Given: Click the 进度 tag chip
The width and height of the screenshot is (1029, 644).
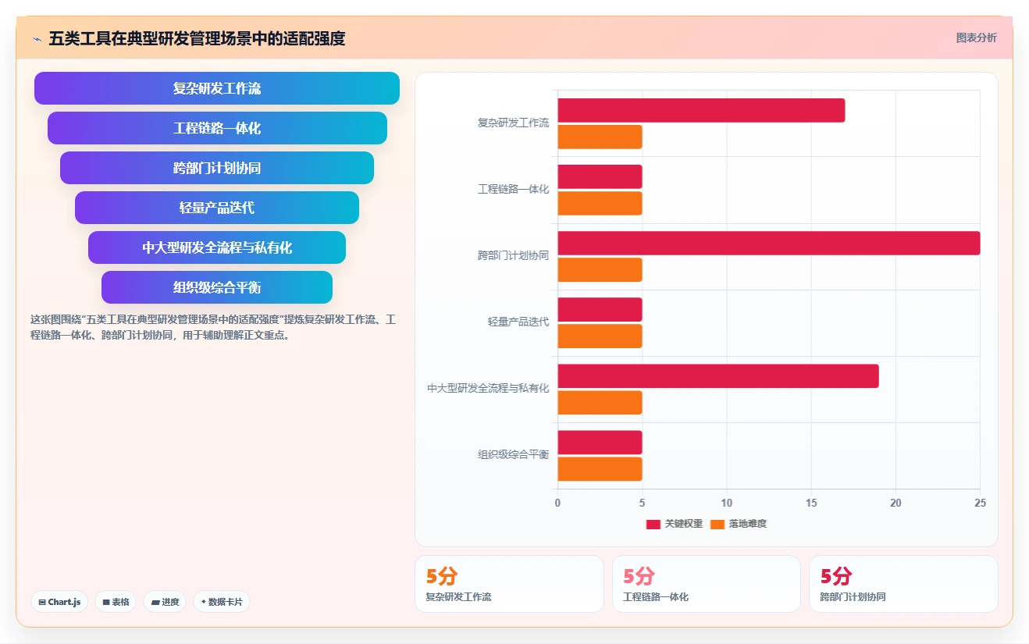Looking at the screenshot, I should [x=165, y=602].
